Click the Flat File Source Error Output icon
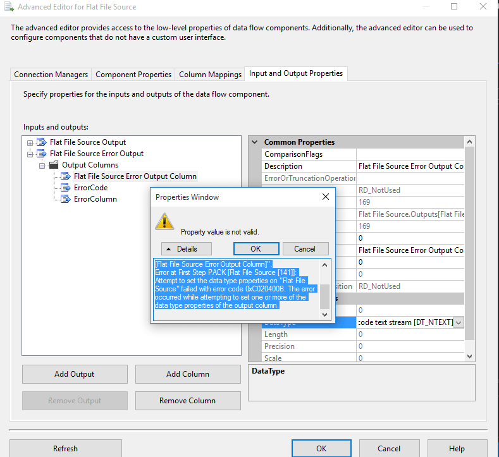 pyautogui.click(x=42, y=154)
